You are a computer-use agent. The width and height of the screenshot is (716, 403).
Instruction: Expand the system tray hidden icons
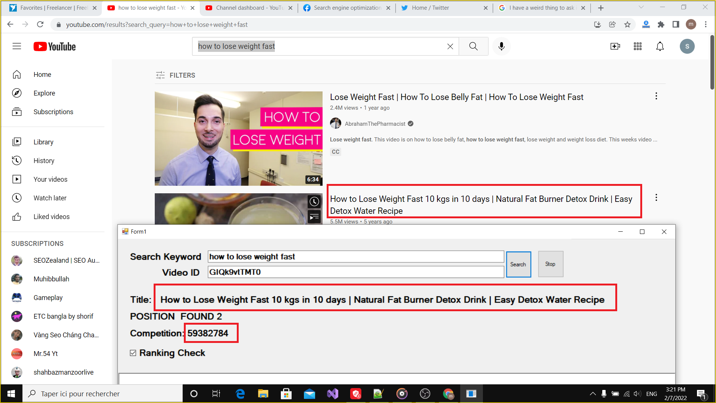(x=593, y=394)
